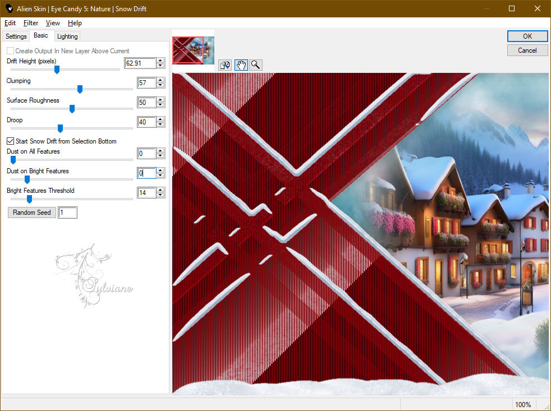Close the Snow Drift dialog window
551x411 pixels.
point(538,8)
